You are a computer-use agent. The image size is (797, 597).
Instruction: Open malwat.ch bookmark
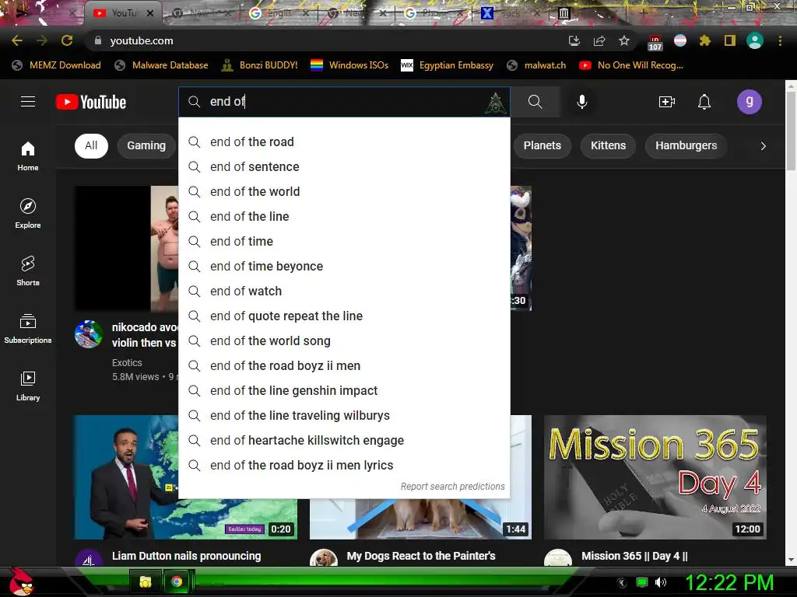point(536,65)
